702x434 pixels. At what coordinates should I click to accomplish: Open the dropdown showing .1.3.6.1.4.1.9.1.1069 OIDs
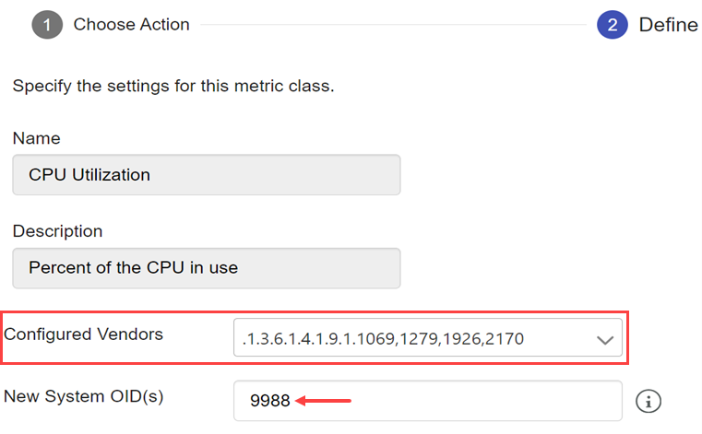415,339
